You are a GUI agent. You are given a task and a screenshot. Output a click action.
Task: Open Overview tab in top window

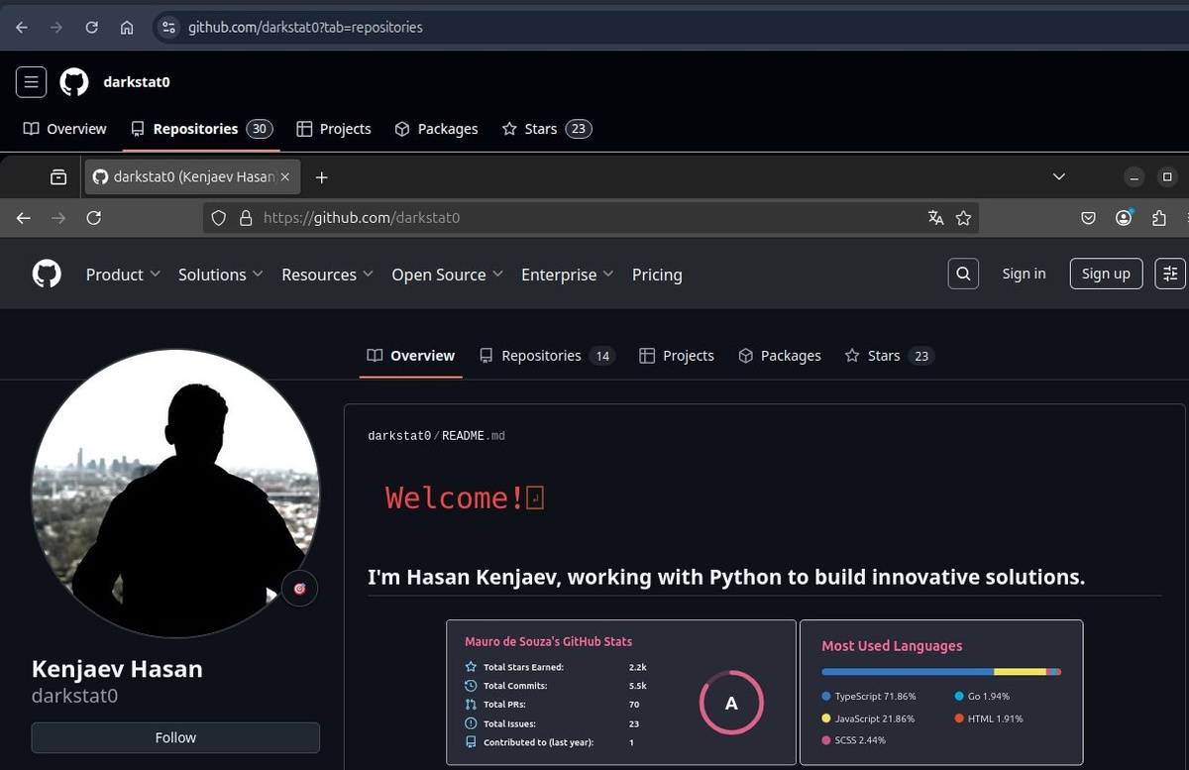point(65,129)
